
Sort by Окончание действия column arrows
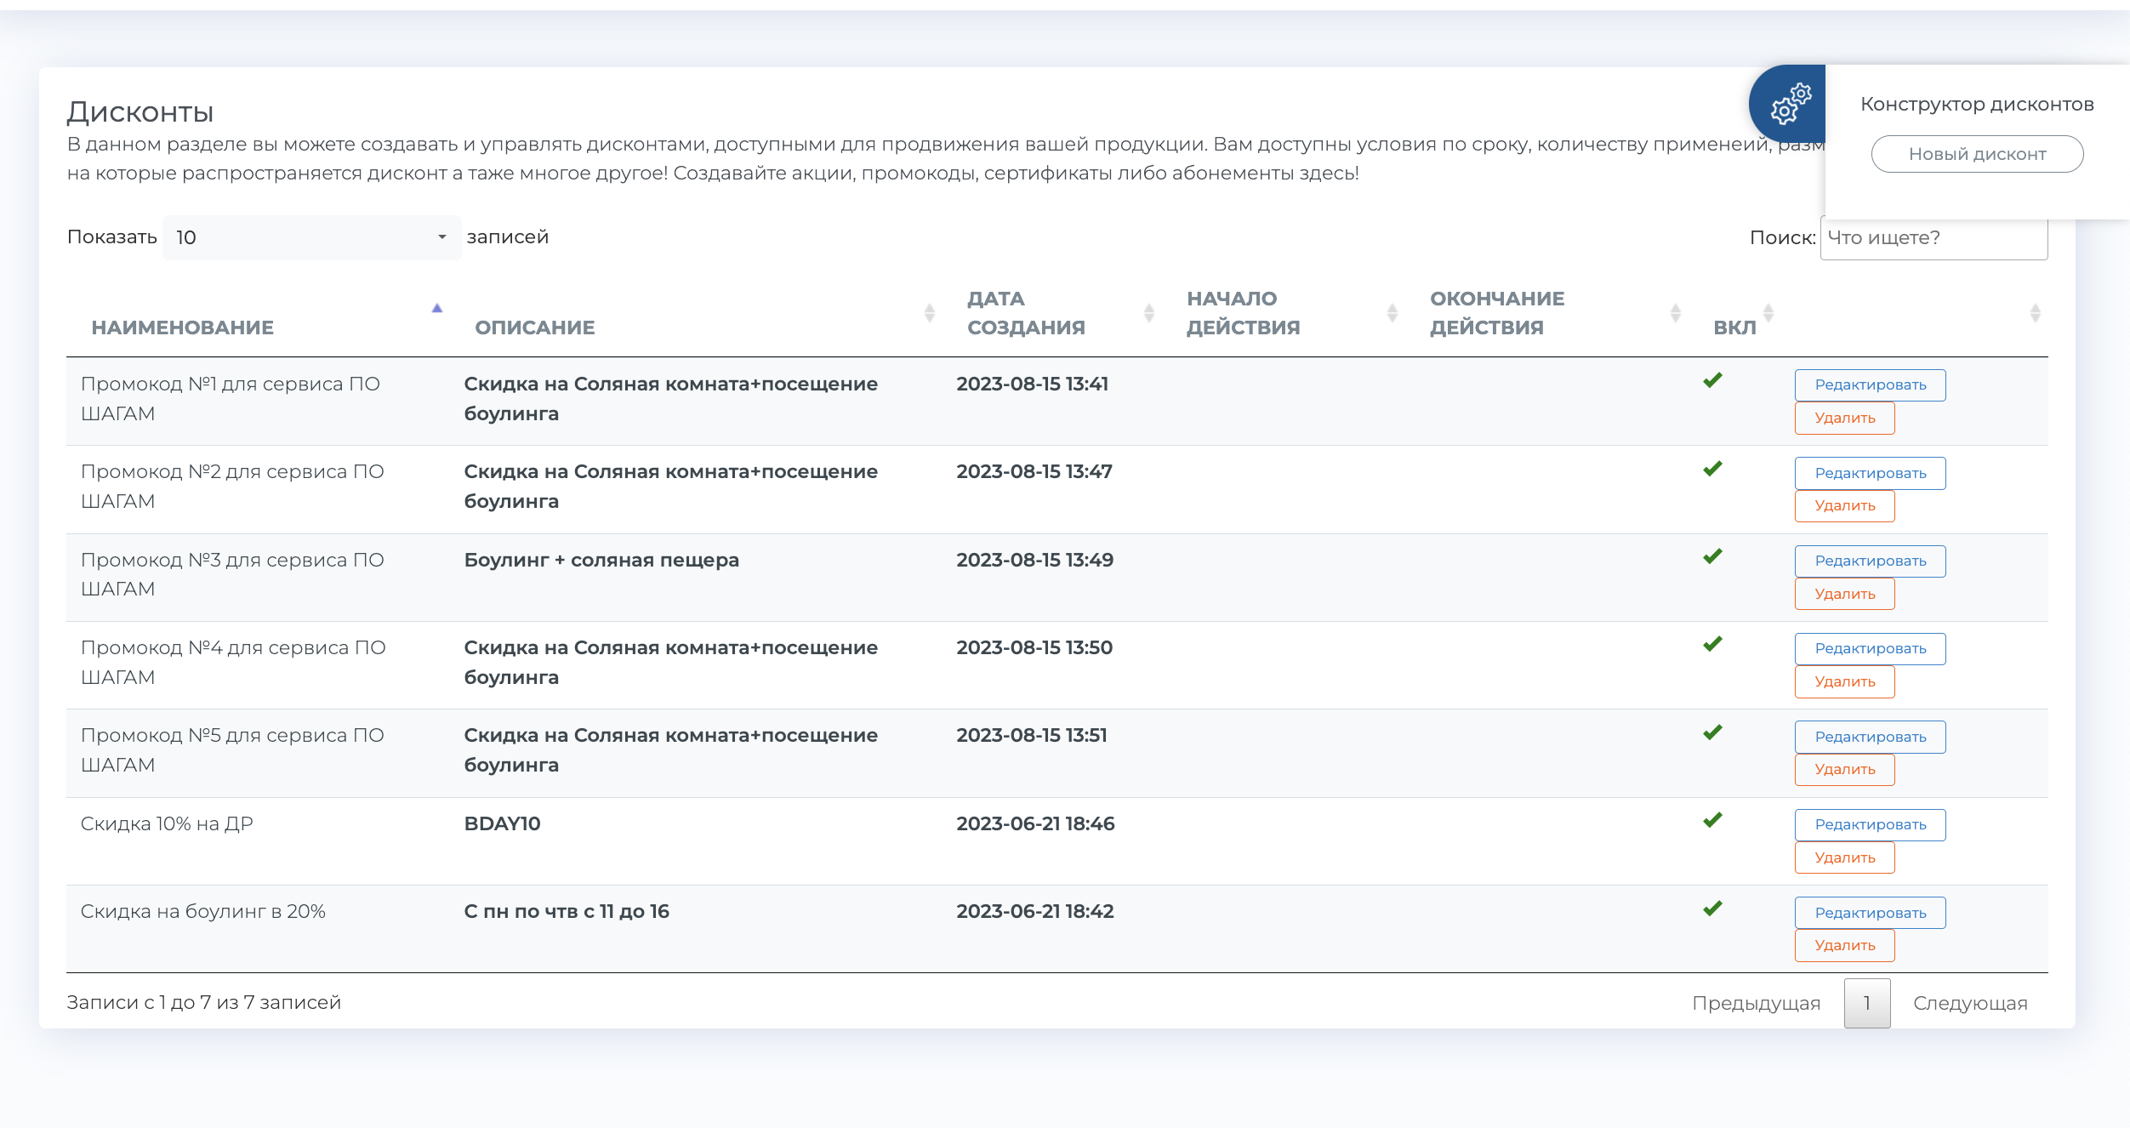1675,313
